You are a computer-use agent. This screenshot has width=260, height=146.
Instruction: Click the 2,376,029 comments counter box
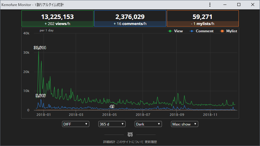(130, 18)
